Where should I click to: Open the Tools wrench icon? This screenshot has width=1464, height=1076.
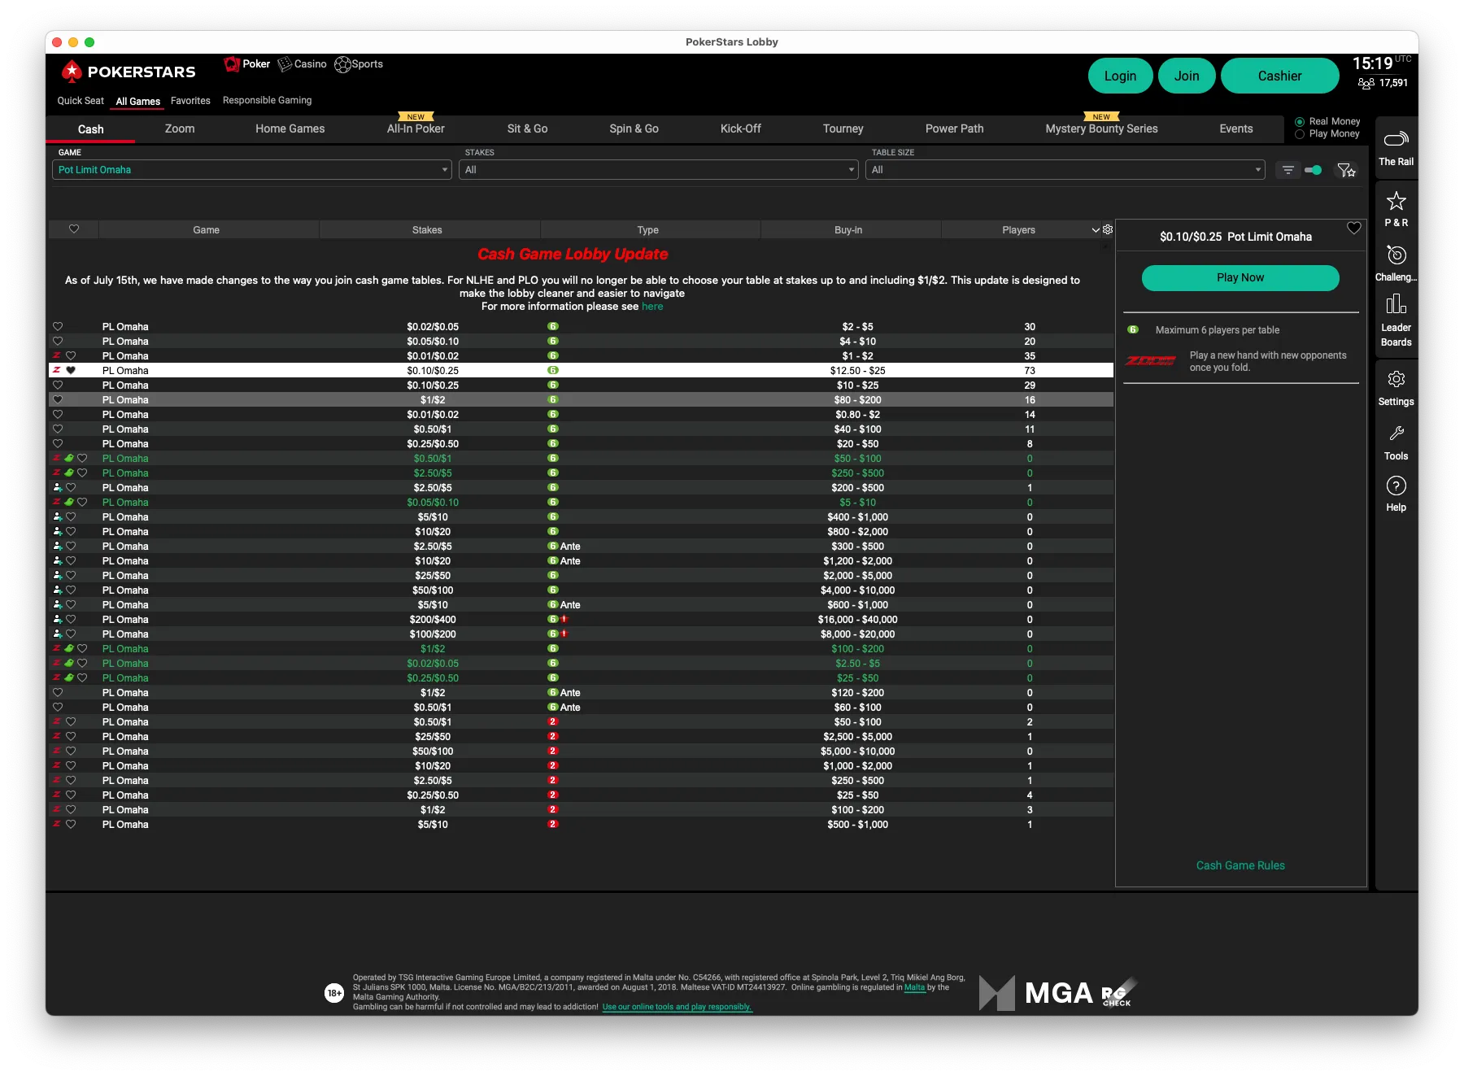pyautogui.click(x=1396, y=442)
